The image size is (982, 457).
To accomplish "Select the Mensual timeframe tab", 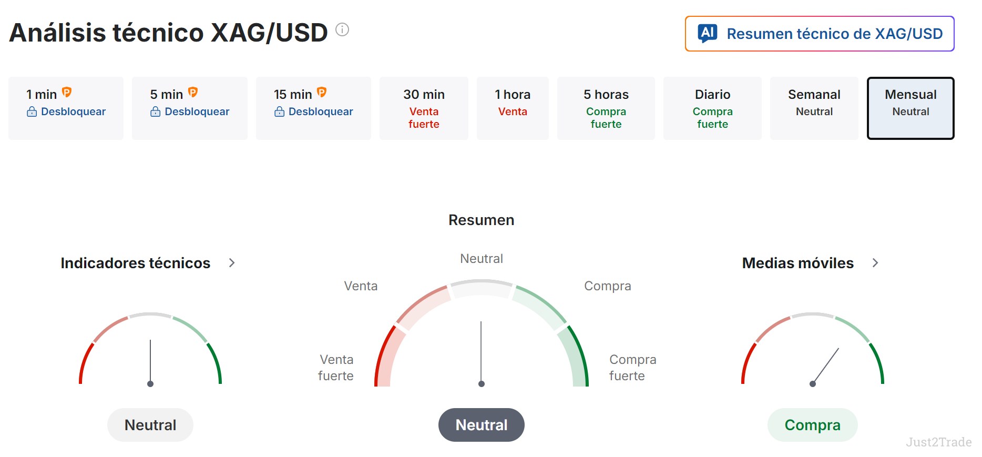I will 911,108.
